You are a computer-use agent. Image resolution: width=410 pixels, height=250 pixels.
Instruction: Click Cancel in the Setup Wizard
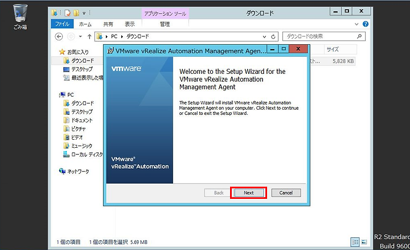286,193
